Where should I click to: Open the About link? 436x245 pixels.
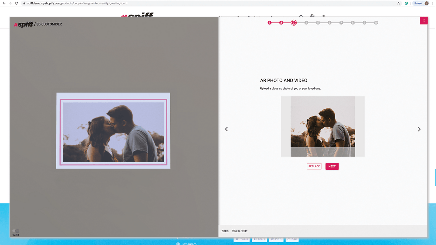(225, 231)
